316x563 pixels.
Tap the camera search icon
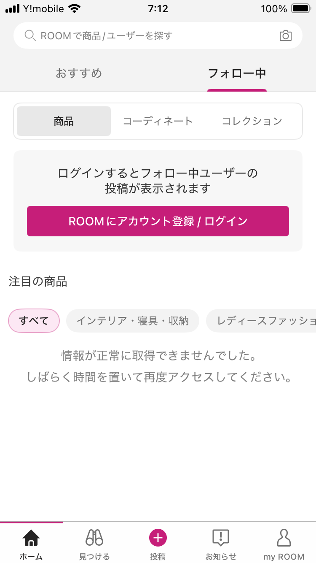(285, 36)
